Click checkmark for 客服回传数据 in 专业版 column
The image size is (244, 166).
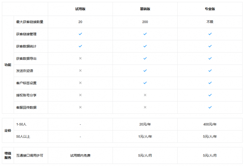tap(210, 107)
